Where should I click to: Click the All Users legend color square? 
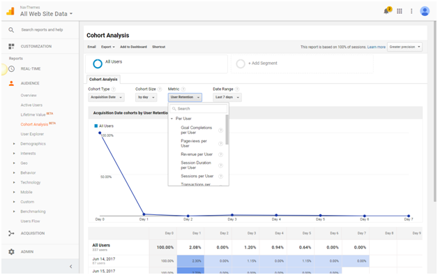click(x=96, y=126)
